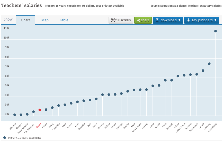Click the Teachers' salaries heading
The width and height of the screenshot is (223, 141).
pos(22,5)
